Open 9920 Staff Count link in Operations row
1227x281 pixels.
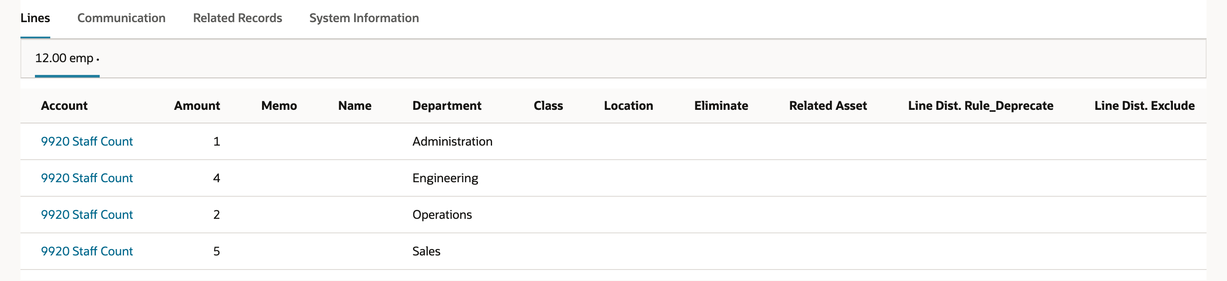click(x=86, y=215)
